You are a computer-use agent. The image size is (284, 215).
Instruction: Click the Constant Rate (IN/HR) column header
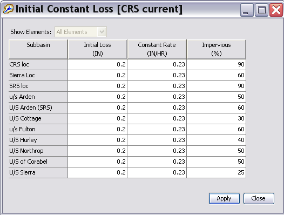(x=157, y=49)
